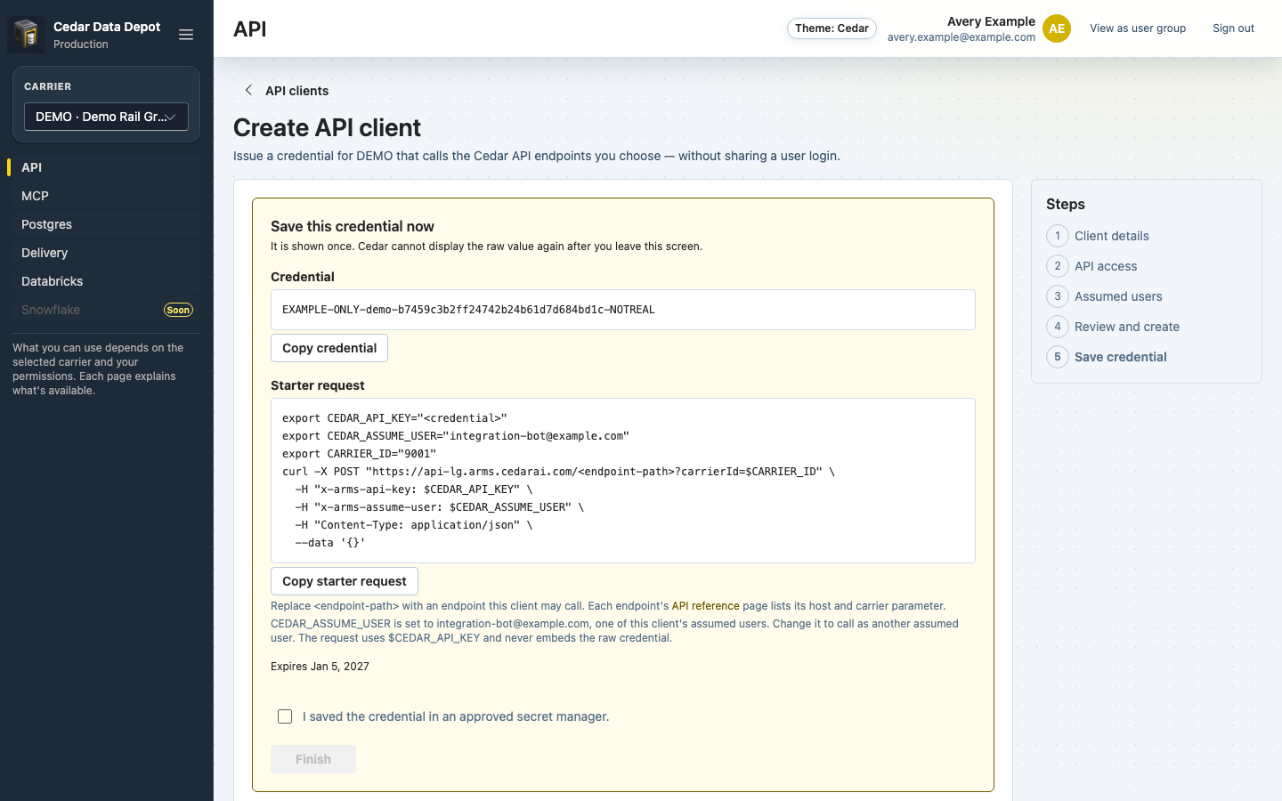
Task: Click inside the starter request code block
Action: (x=623, y=481)
